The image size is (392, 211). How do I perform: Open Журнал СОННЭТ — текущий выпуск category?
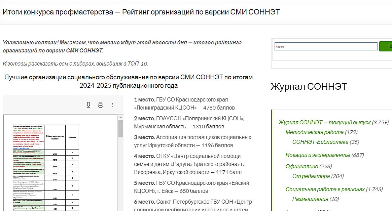324,122
